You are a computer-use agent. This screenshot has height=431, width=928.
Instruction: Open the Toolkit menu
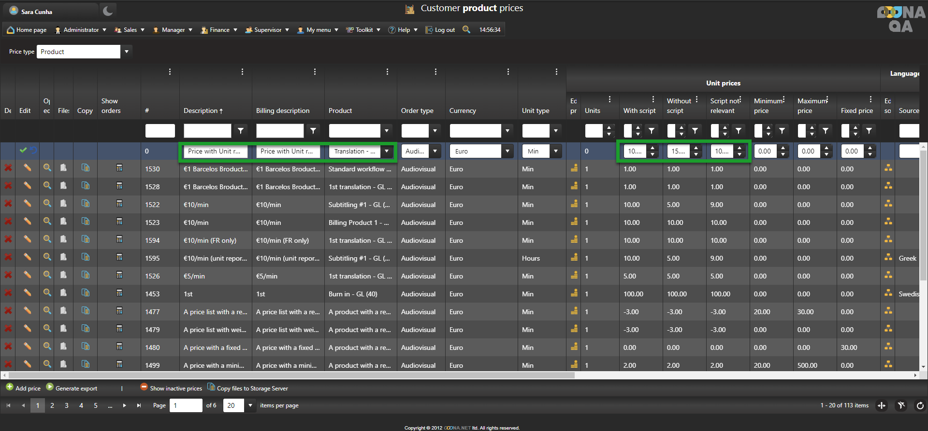coord(363,30)
